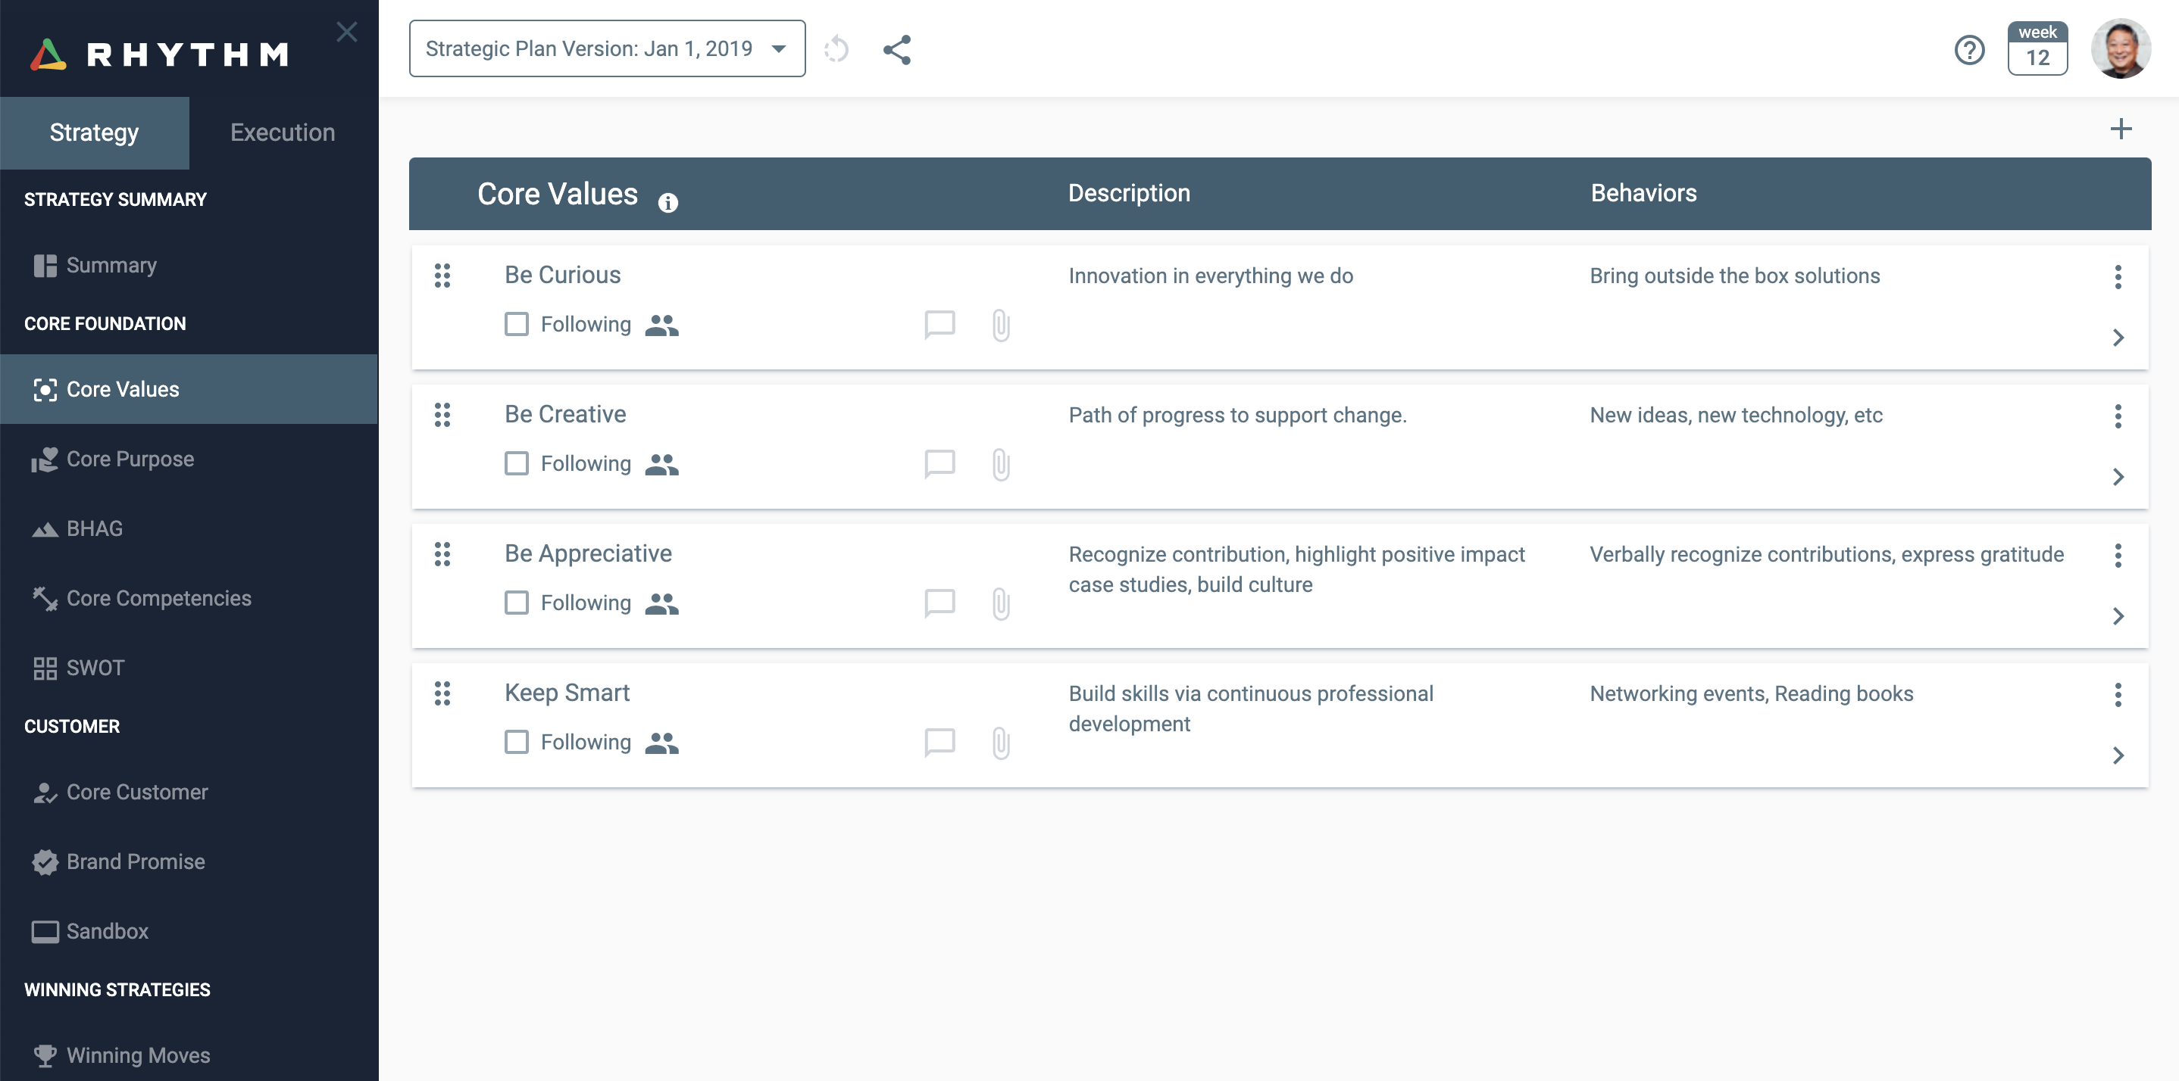The image size is (2179, 1081).
Task: Open BHAG in the sidebar
Action: click(189, 529)
